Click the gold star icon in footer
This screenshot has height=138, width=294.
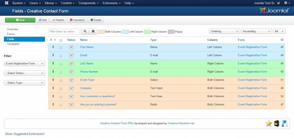tap(269, 123)
